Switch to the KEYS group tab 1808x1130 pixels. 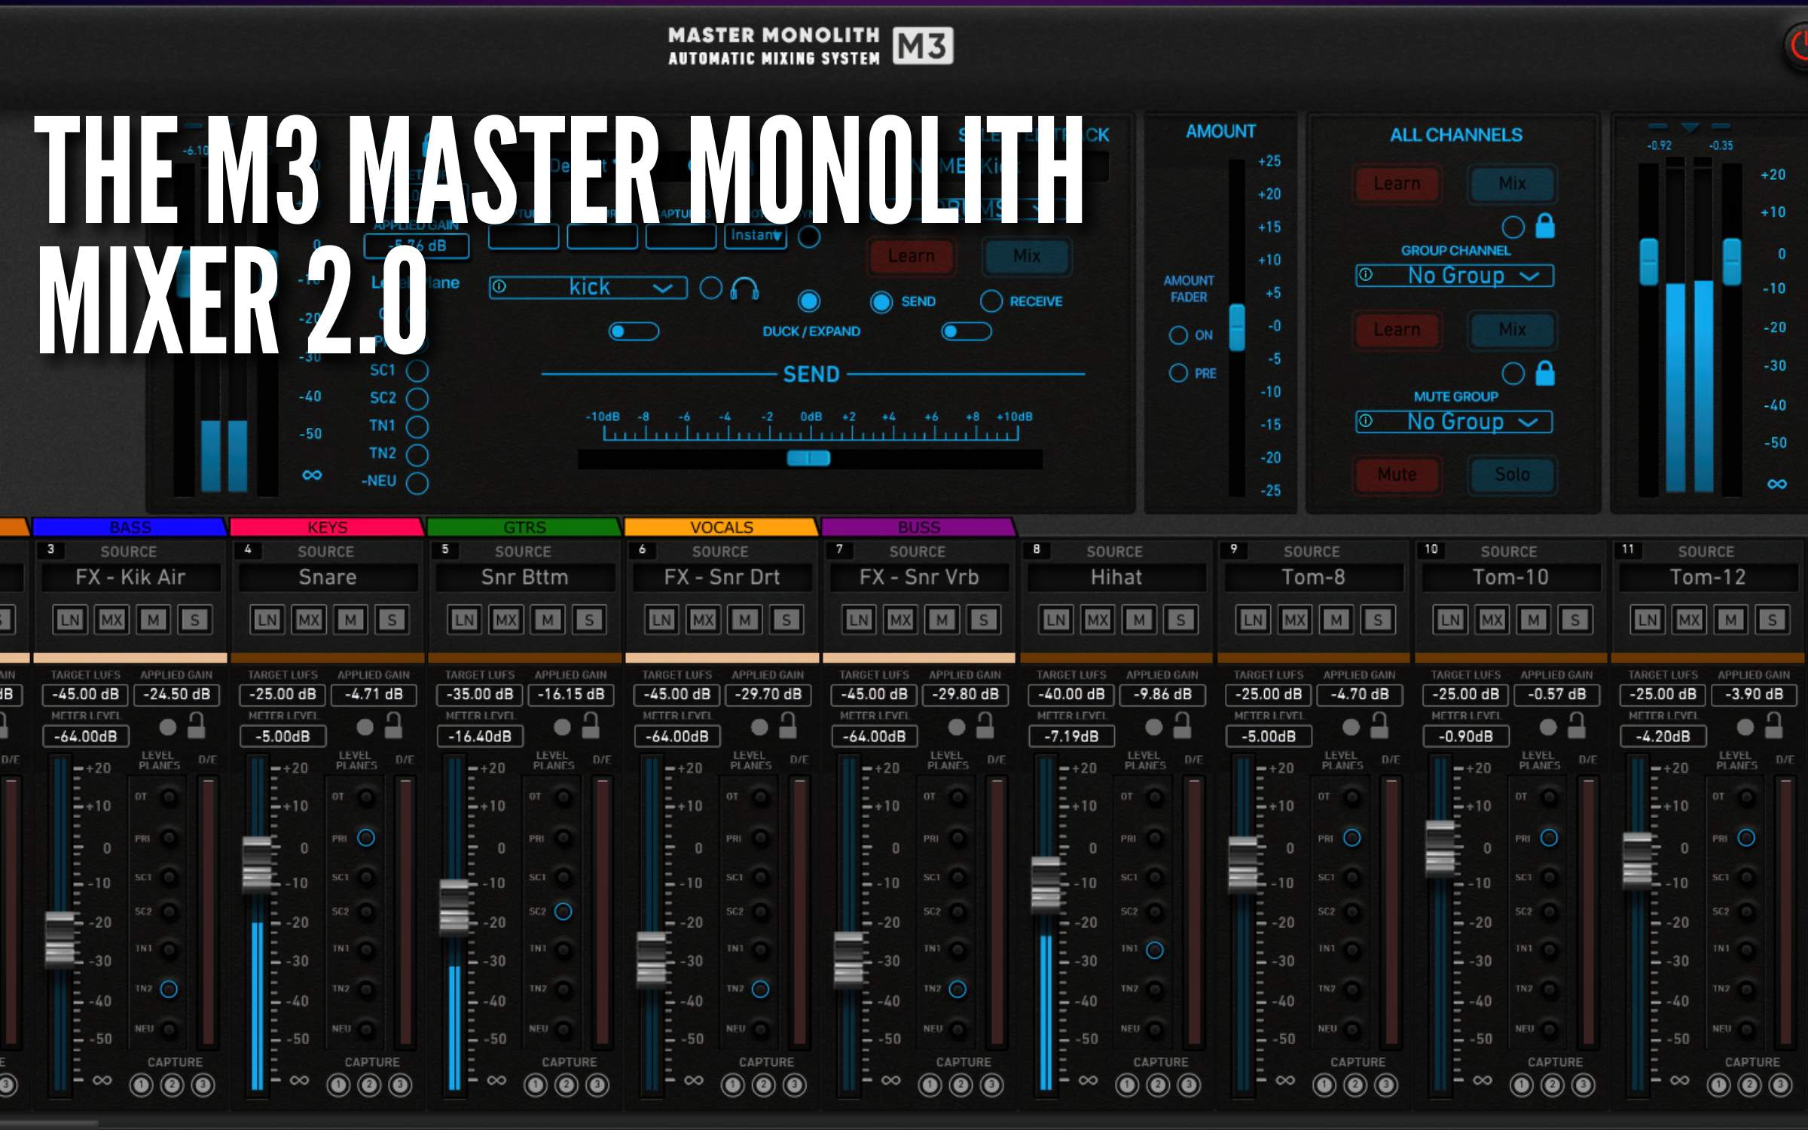point(327,527)
